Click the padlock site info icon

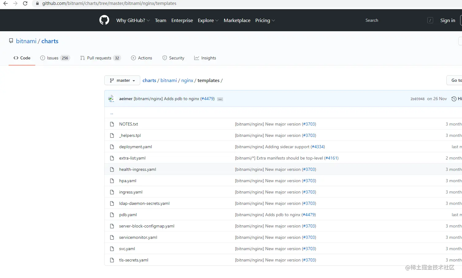(x=37, y=3)
